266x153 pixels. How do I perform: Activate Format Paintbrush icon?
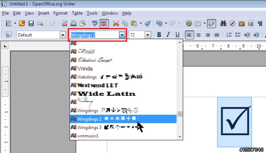[148, 23]
